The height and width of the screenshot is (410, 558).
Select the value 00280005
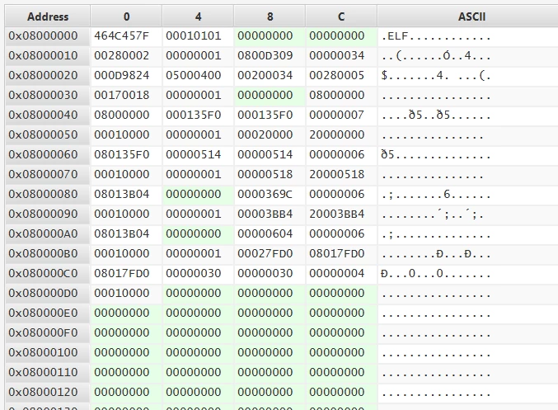click(336, 76)
